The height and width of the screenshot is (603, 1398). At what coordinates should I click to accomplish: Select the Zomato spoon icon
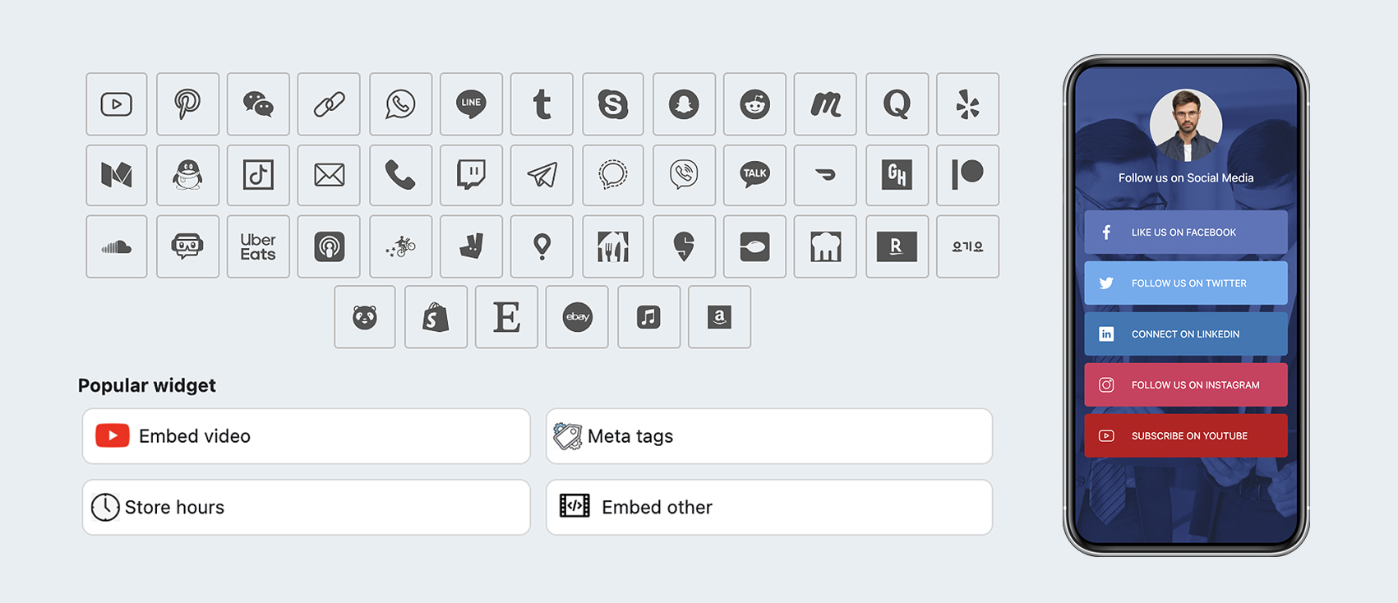(754, 246)
